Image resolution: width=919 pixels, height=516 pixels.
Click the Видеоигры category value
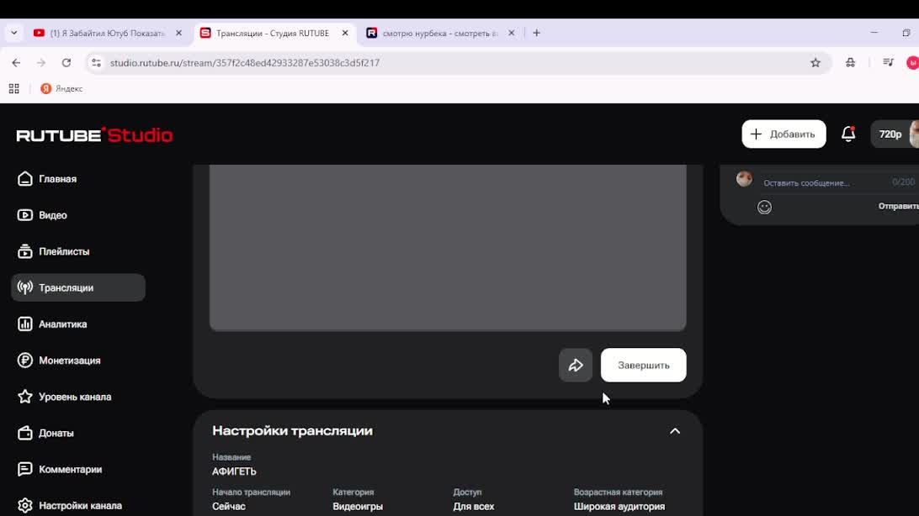[358, 507]
